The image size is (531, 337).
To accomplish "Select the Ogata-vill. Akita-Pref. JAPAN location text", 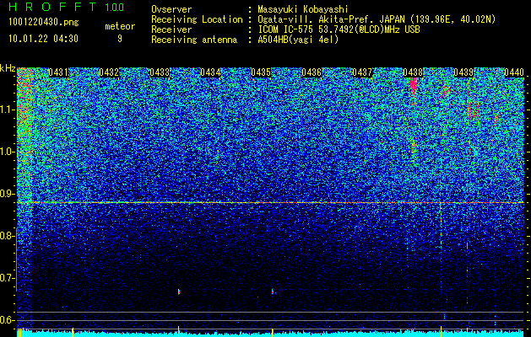I will (x=377, y=19).
